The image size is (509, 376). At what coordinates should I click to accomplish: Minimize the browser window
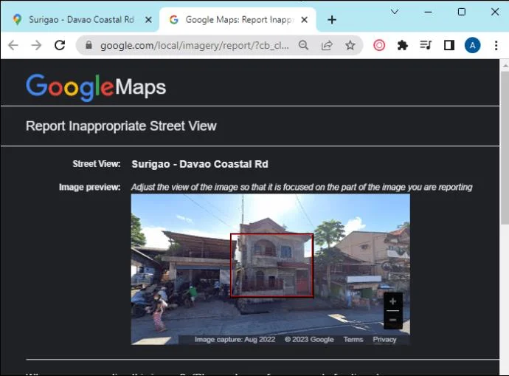click(428, 12)
